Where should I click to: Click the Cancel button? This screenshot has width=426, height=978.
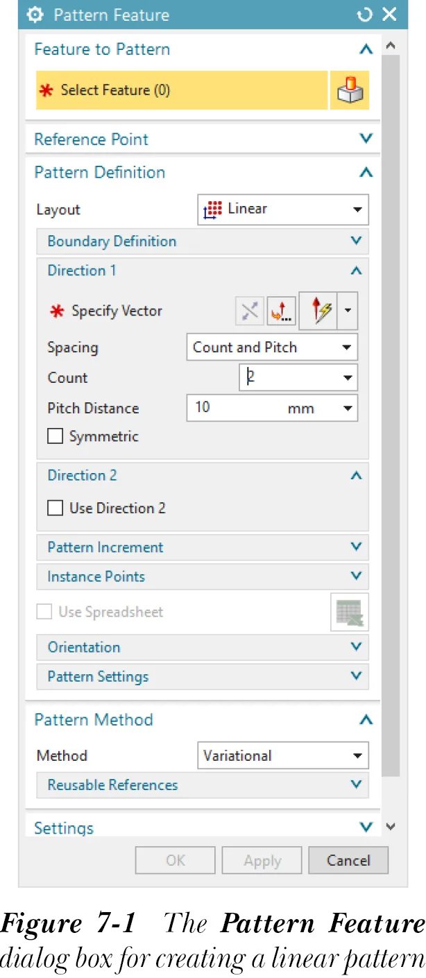(x=348, y=861)
